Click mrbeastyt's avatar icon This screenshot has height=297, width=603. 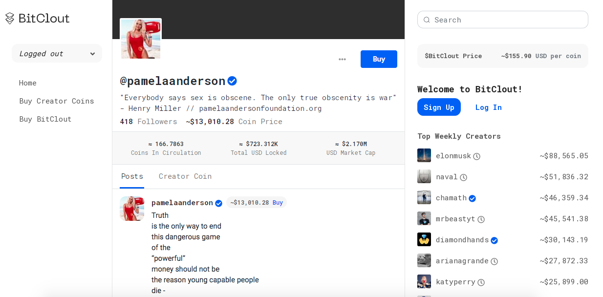pos(424,219)
